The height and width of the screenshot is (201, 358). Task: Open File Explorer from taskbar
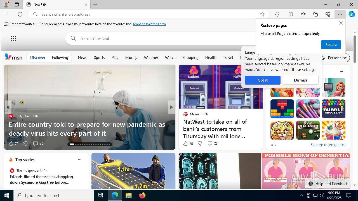[x=128, y=195]
